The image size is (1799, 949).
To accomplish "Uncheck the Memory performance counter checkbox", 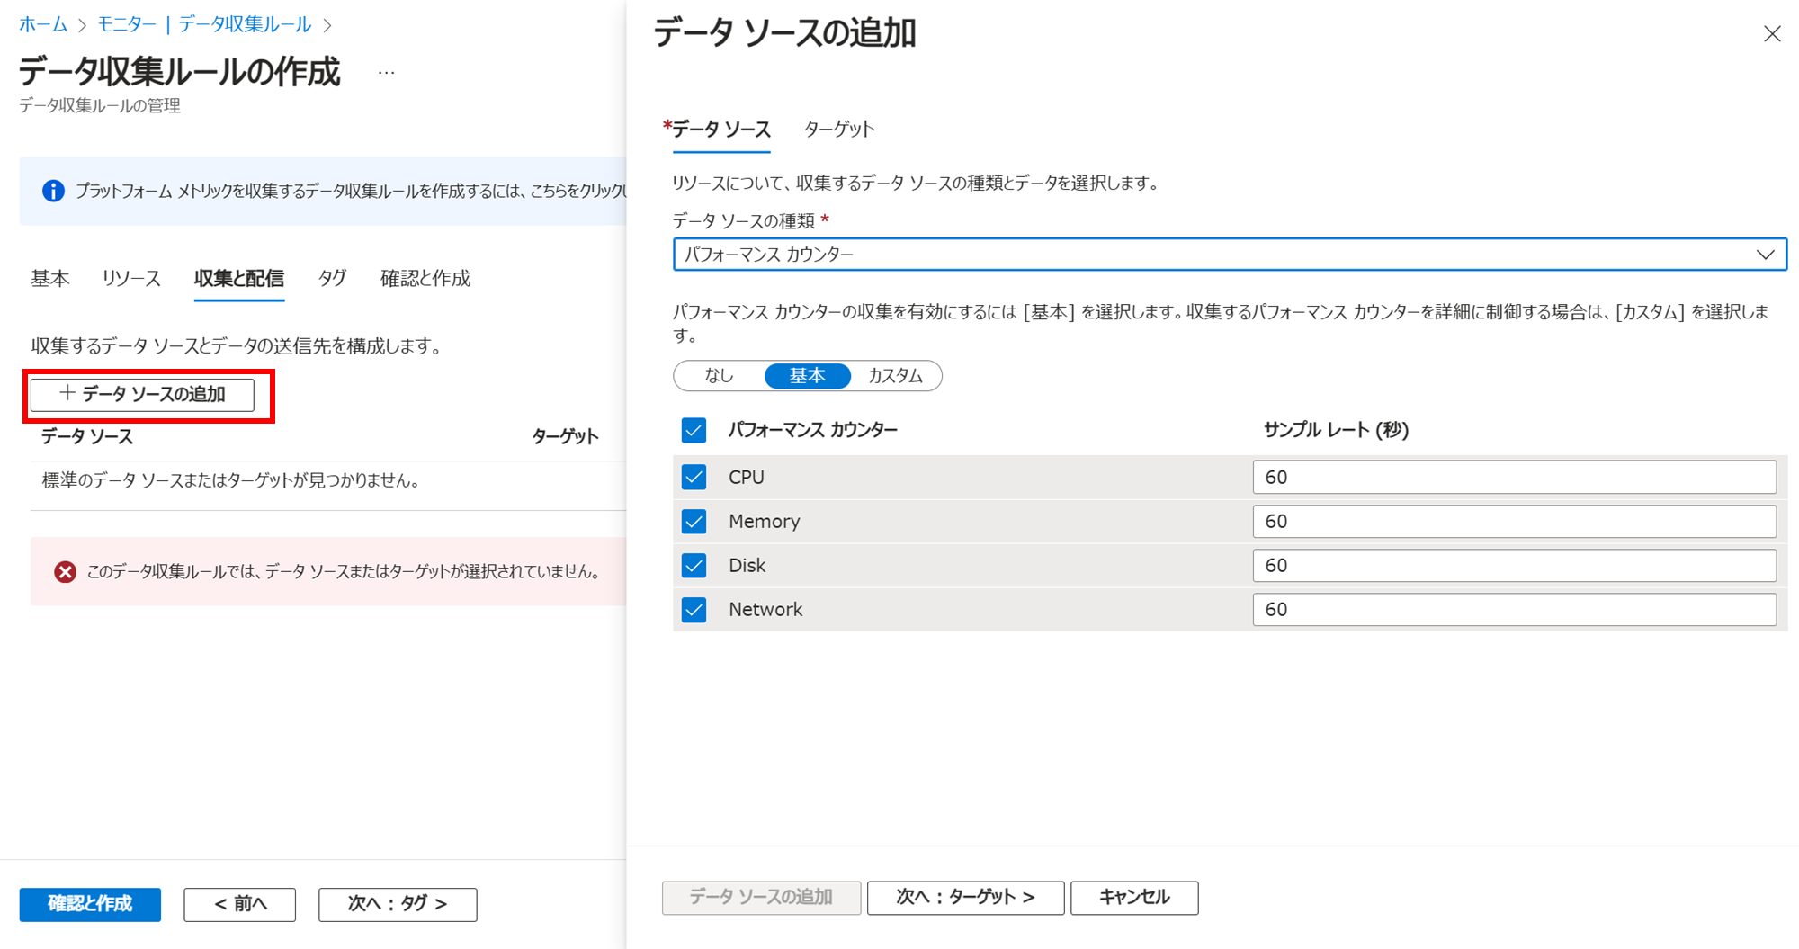I will pos(694,521).
